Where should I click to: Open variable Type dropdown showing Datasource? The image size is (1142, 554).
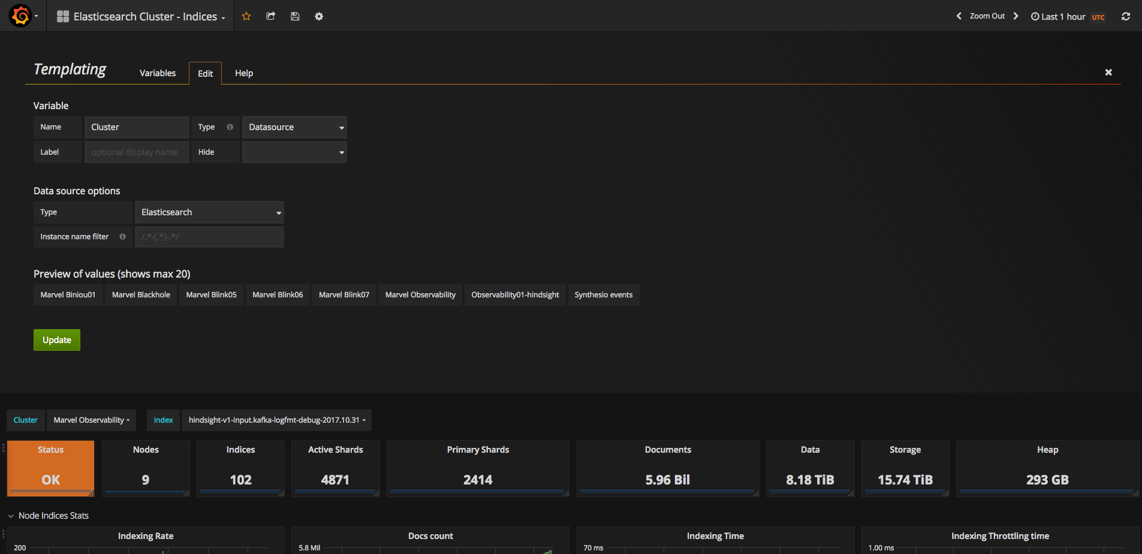point(294,127)
